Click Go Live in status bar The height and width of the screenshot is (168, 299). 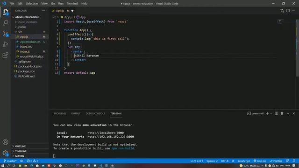click(260, 161)
